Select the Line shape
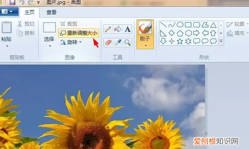 click(163, 25)
